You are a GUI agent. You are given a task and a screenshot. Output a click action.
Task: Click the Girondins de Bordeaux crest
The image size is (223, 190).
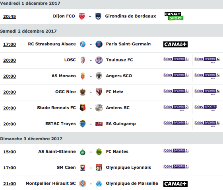click(x=98, y=16)
